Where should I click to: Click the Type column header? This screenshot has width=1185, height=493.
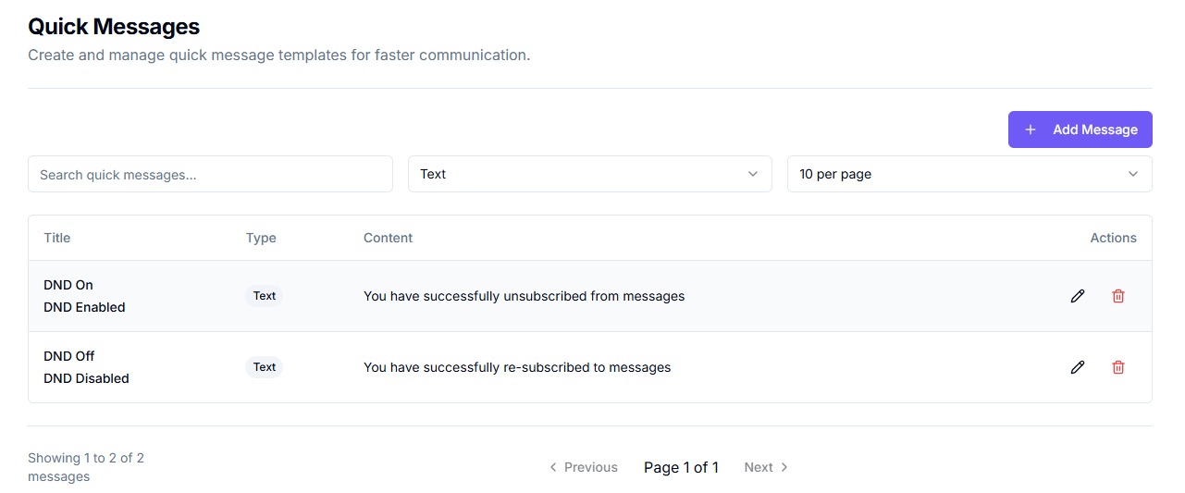pyautogui.click(x=261, y=238)
